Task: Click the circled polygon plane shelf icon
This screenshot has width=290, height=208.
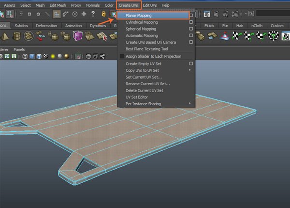Action: (x=29, y=36)
